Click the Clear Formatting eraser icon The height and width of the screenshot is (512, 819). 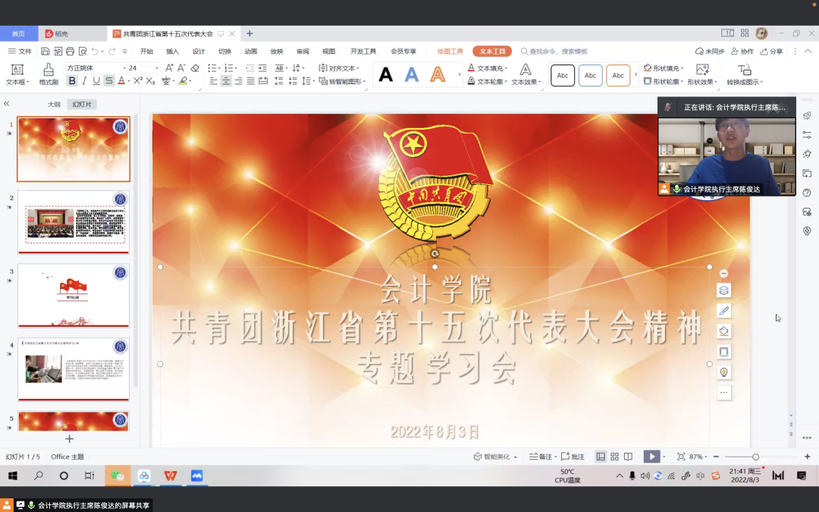coord(195,68)
